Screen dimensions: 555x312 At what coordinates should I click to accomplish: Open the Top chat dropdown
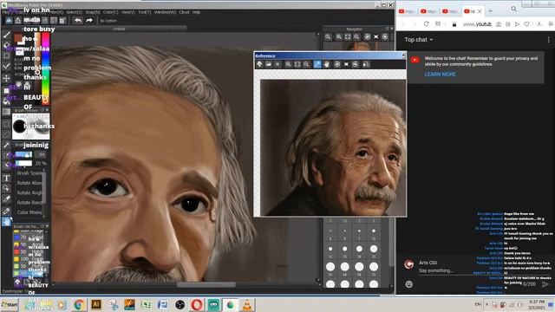click(419, 40)
